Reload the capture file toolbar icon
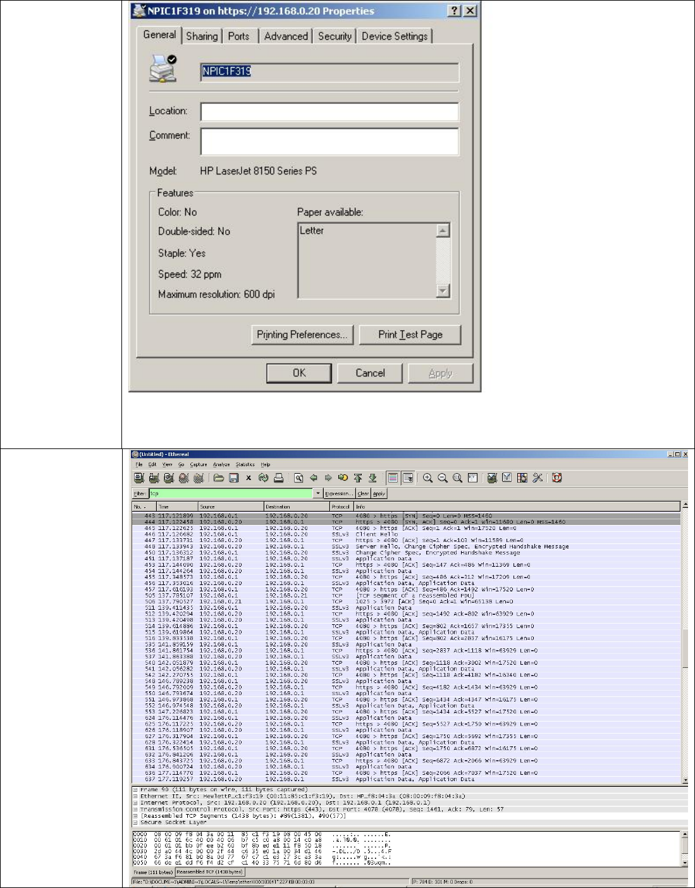695x888 pixels. (x=264, y=478)
